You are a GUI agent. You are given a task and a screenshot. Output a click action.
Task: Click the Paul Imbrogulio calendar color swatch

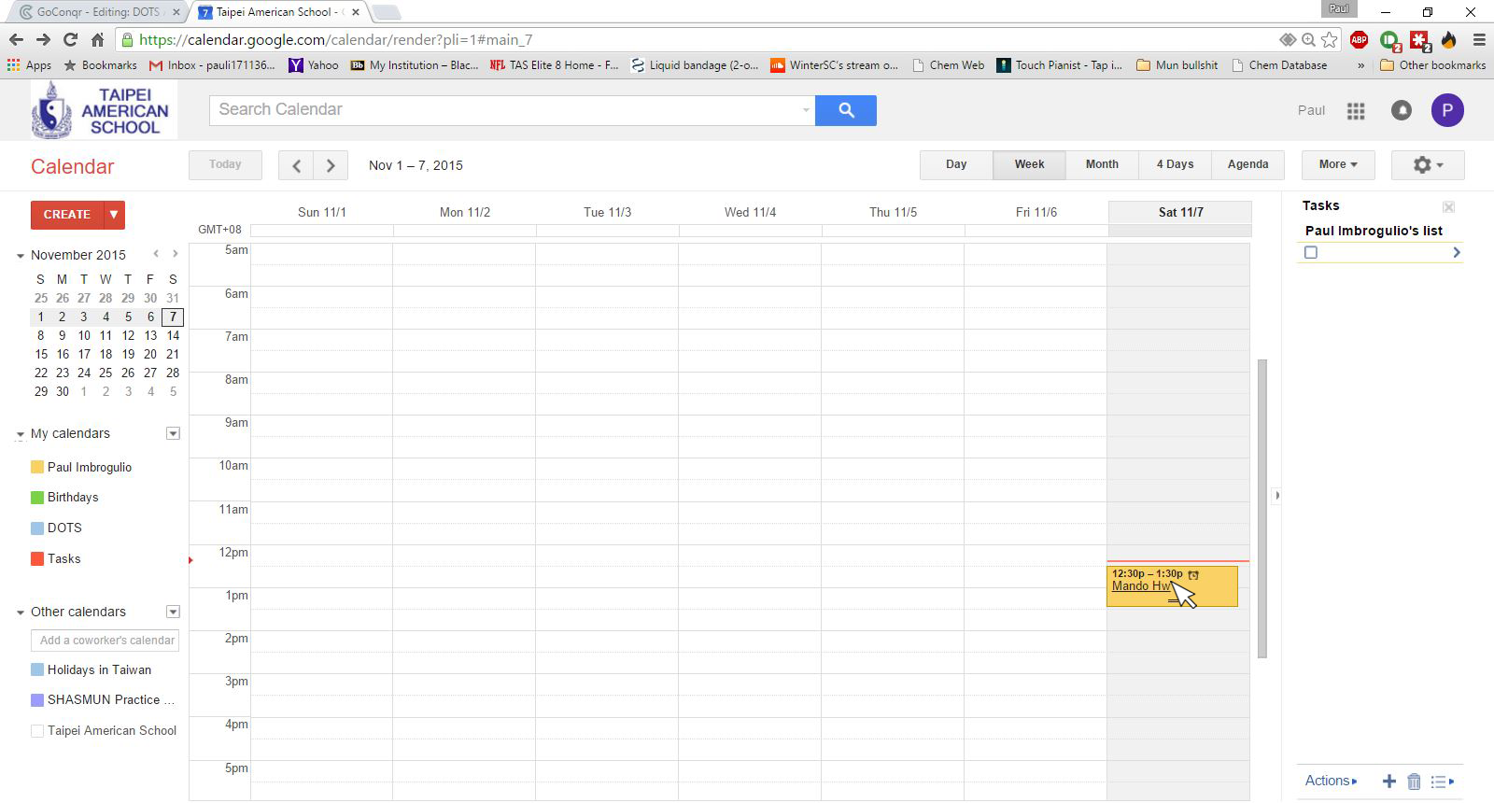37,467
